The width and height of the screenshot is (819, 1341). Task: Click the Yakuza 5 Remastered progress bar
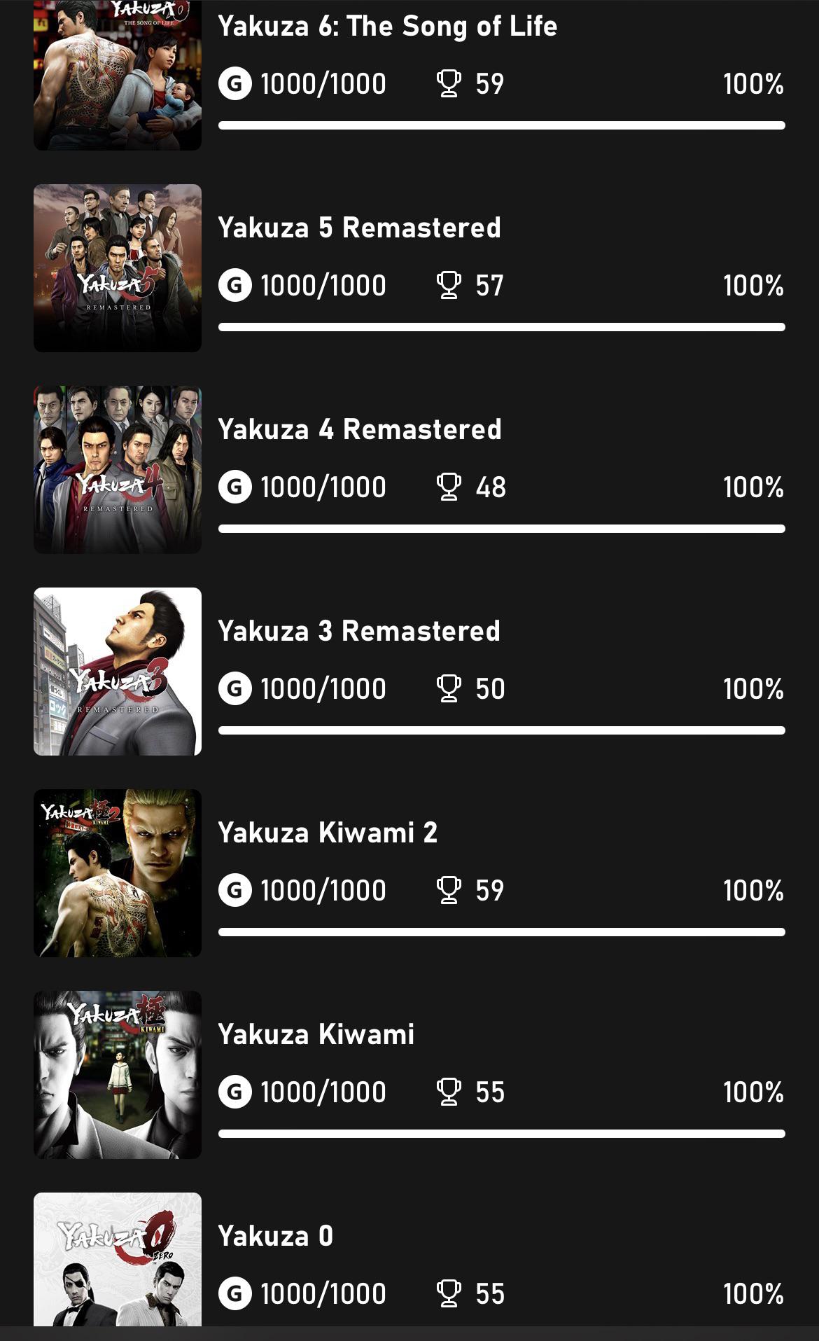(x=501, y=327)
